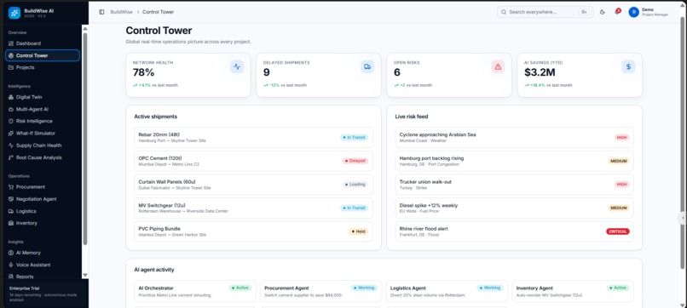Open Rhine river flood alert
687x308 pixels.
coord(514,231)
